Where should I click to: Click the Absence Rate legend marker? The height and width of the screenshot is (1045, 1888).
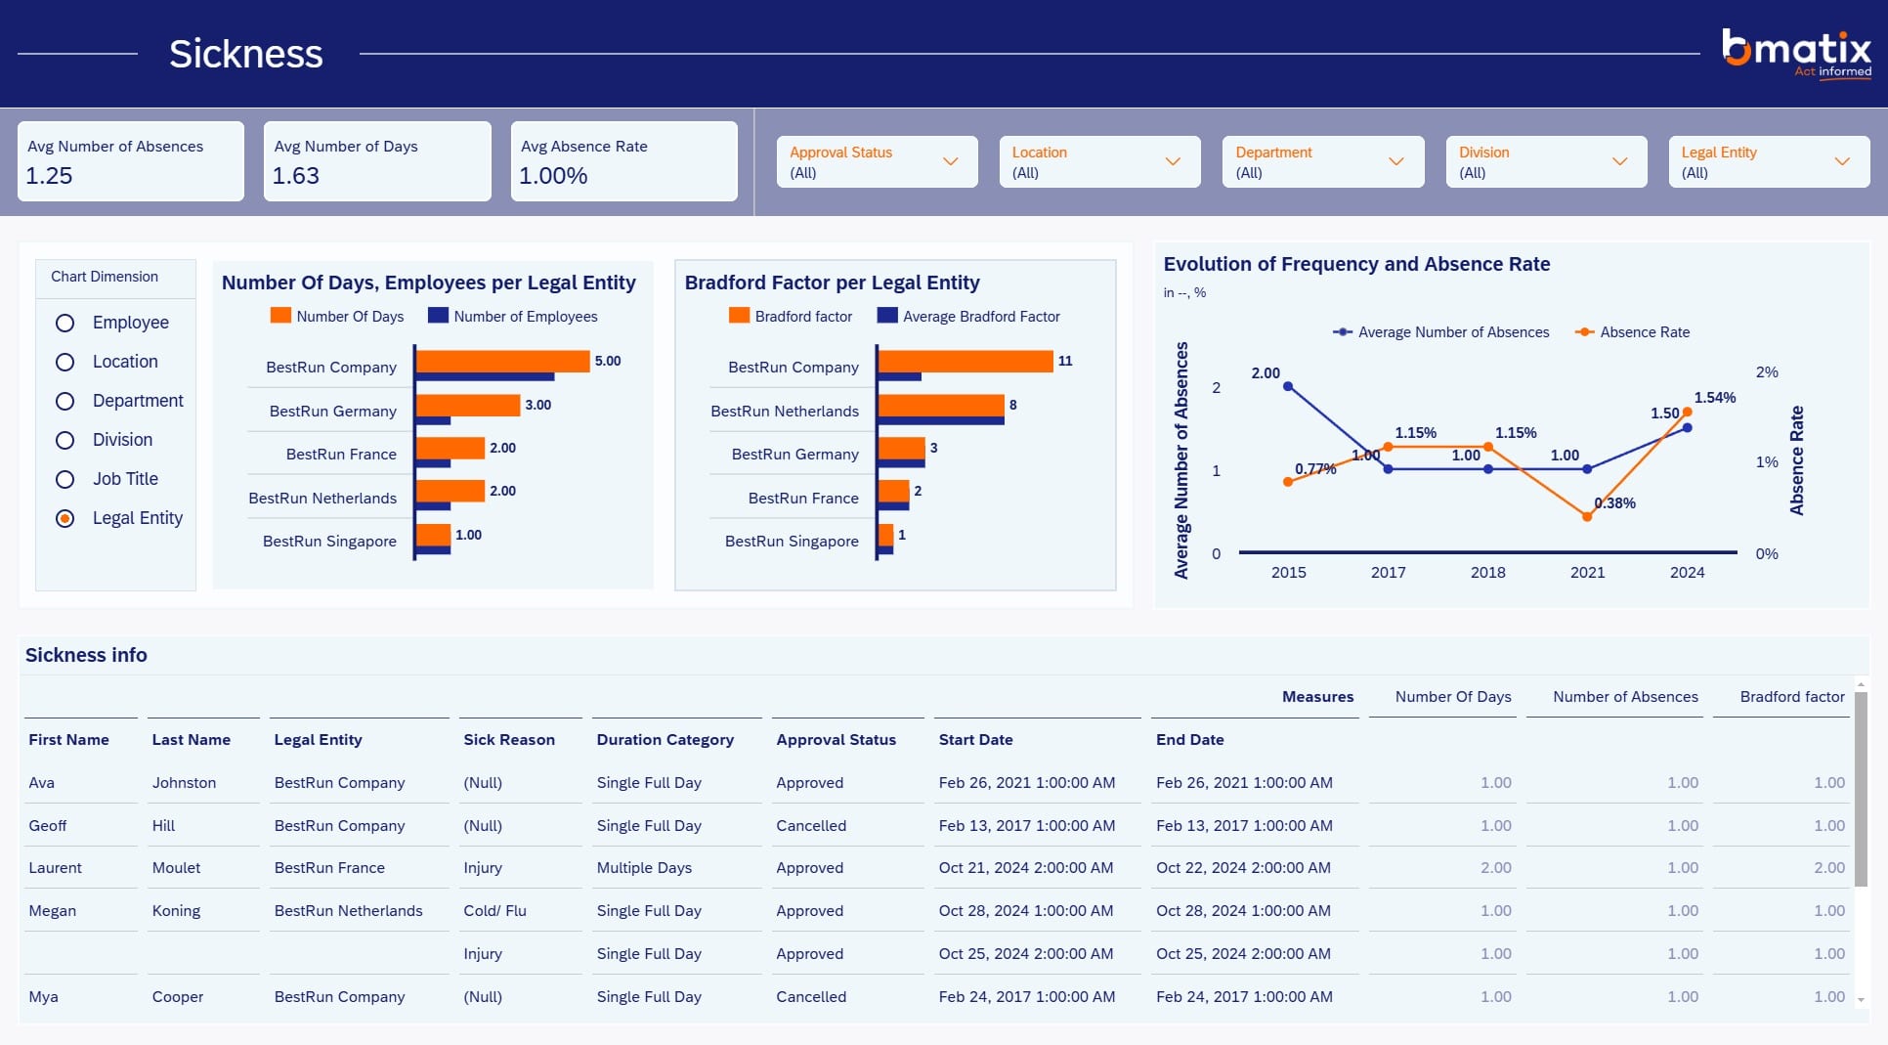click(x=1584, y=332)
